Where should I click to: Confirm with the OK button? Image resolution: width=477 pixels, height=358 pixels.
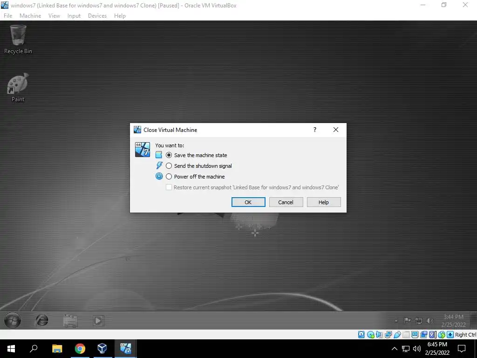248,202
